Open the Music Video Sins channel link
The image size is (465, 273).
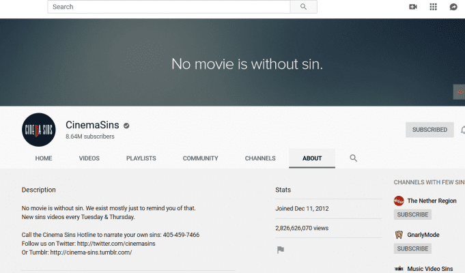(430, 268)
